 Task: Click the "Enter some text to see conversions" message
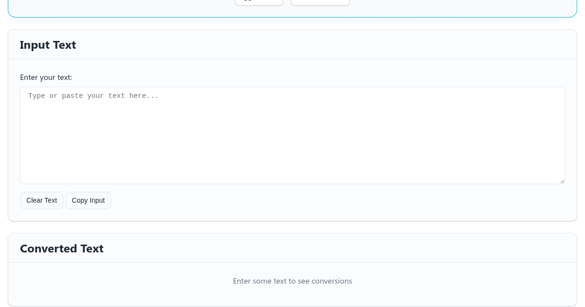292,281
